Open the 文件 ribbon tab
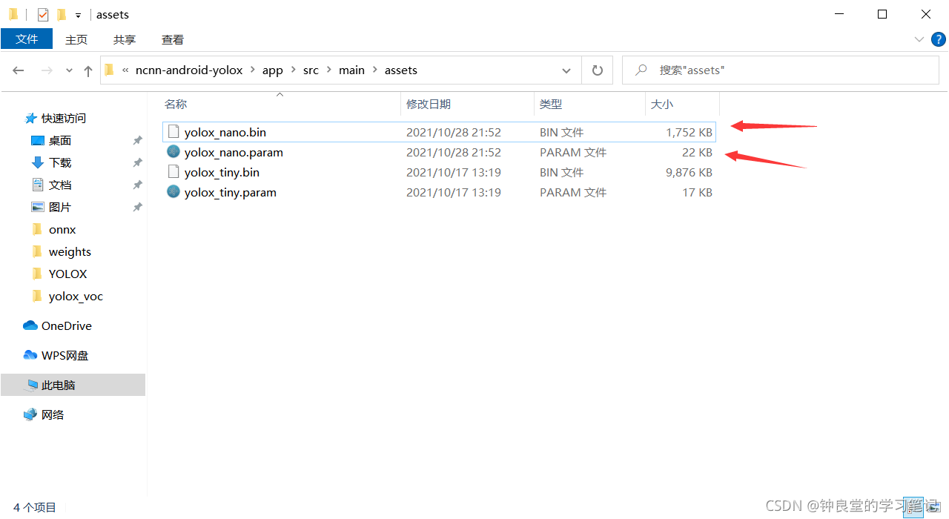The height and width of the screenshot is (519, 949). (27, 39)
